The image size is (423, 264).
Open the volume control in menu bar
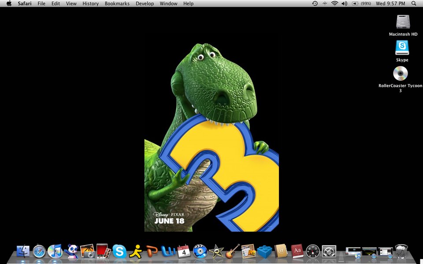pos(345,4)
